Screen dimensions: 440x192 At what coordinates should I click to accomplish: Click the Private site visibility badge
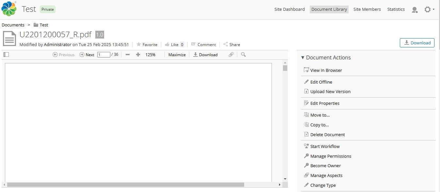coord(48,9)
